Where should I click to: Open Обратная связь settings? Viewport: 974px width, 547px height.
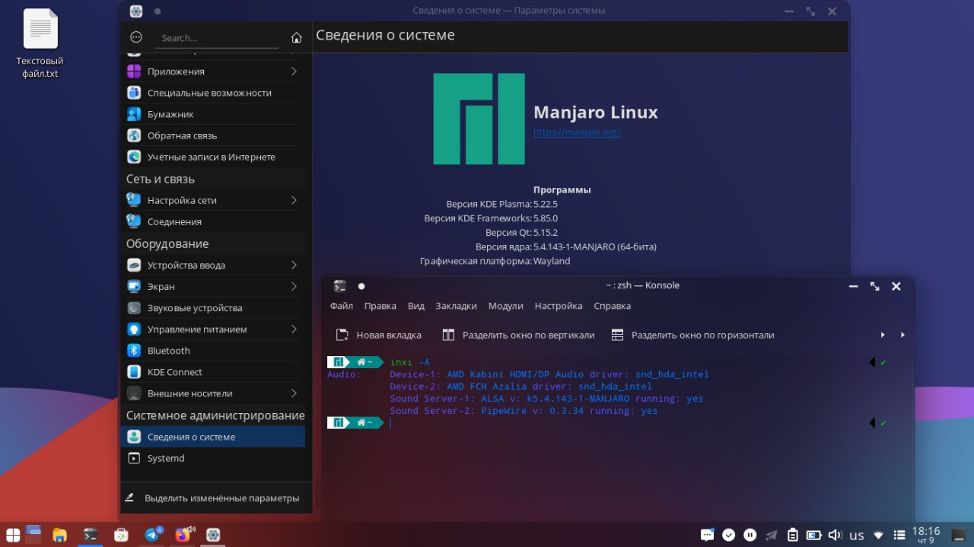coord(212,135)
